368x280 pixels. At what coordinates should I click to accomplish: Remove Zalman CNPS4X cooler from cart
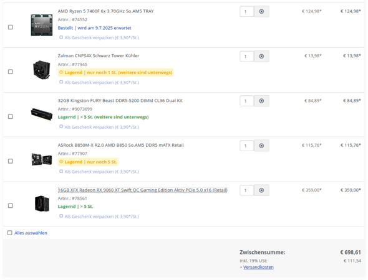(x=261, y=56)
